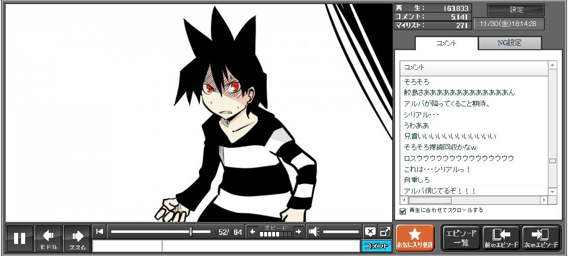Viewport: 568px width, 256px height.
Task: Hide comments overlay toggle icon
Action: [x=370, y=231]
